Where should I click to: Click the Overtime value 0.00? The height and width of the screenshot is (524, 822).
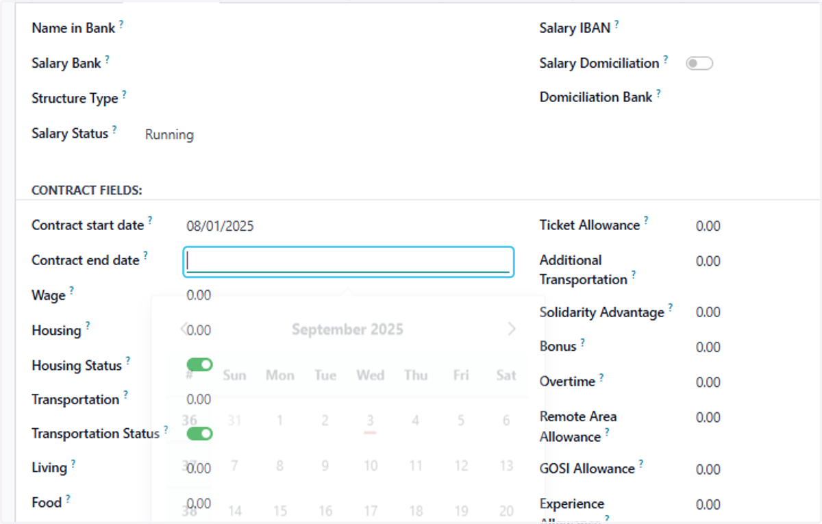click(x=708, y=382)
